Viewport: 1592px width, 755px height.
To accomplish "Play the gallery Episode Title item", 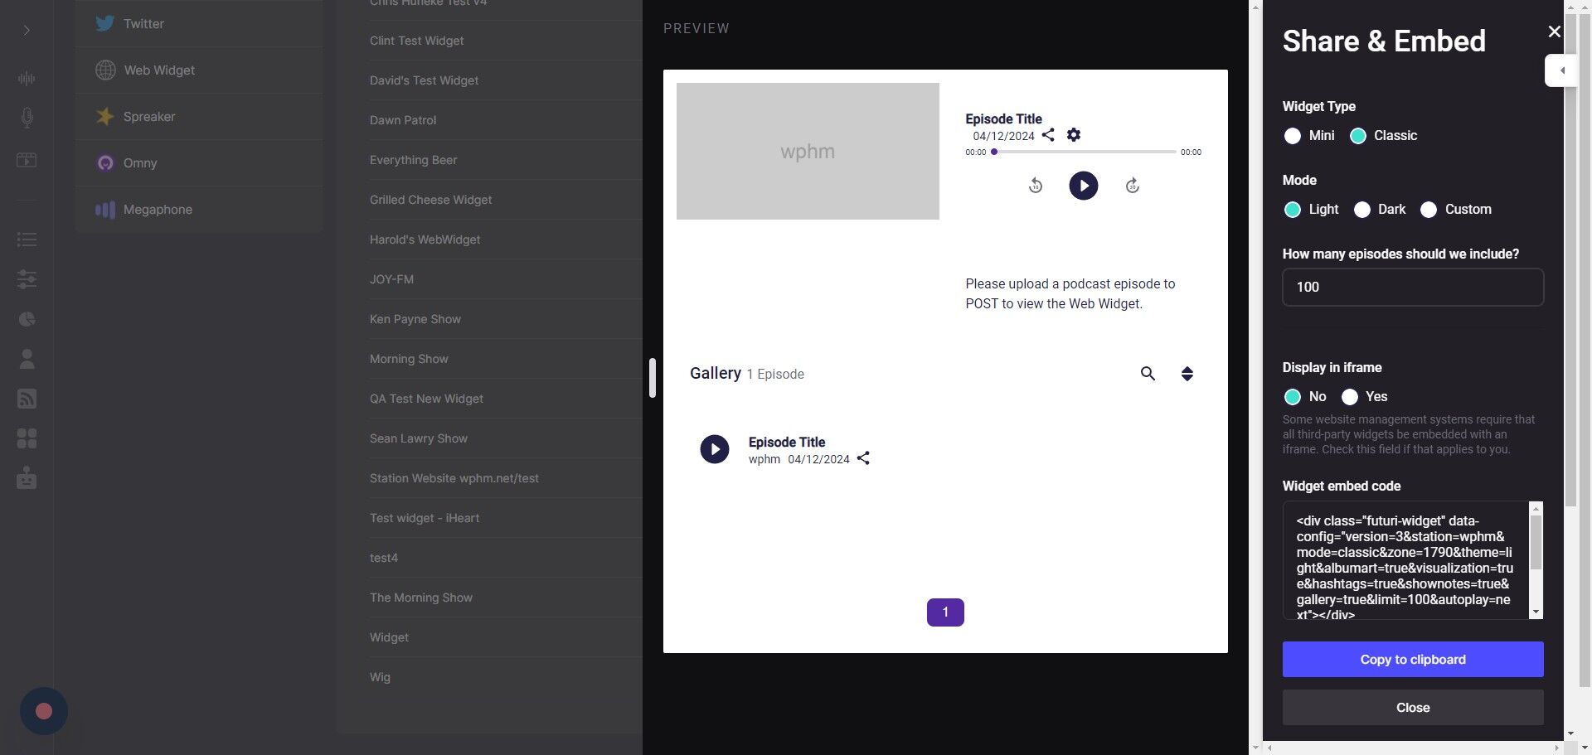I will click(714, 449).
